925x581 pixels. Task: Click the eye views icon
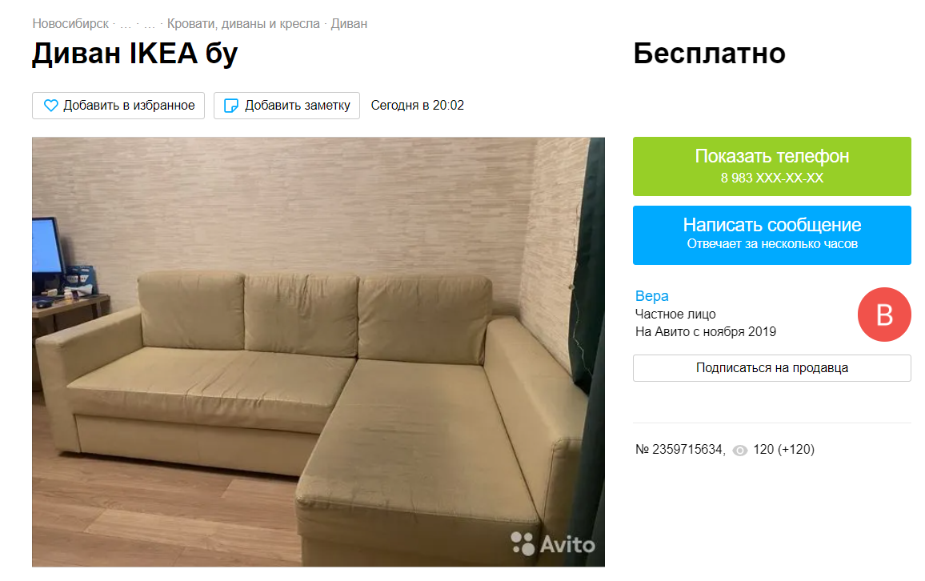pos(740,451)
